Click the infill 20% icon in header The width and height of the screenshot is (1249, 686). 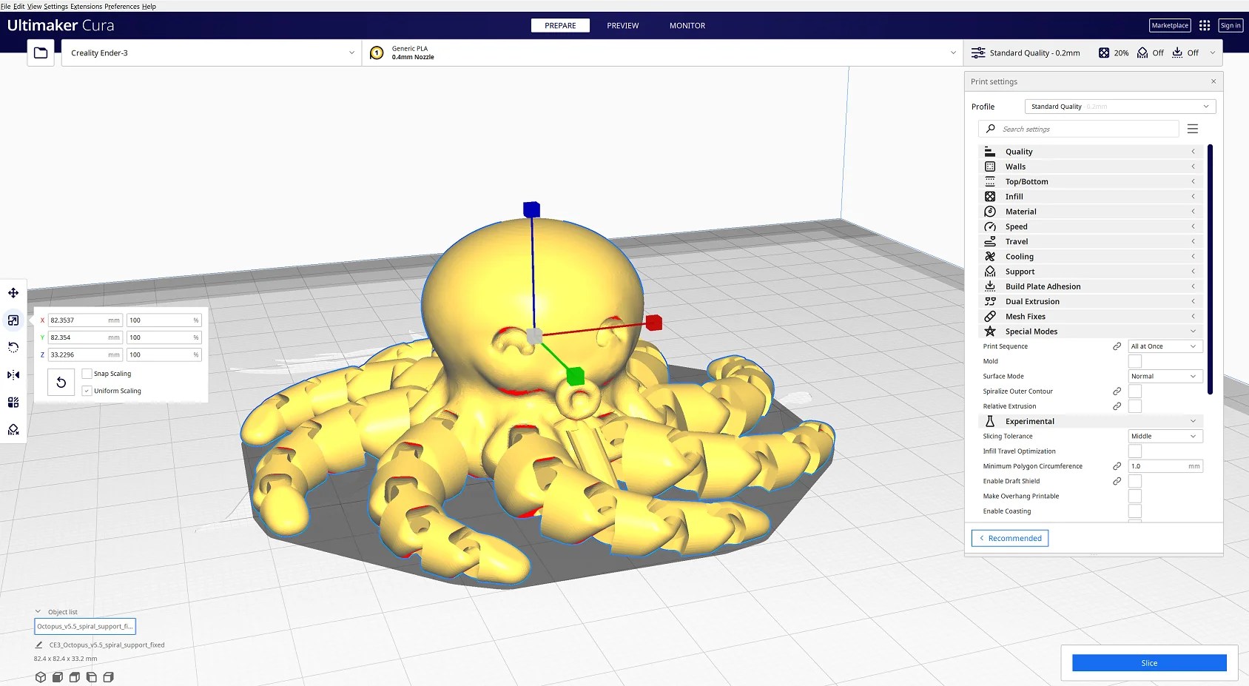point(1104,53)
